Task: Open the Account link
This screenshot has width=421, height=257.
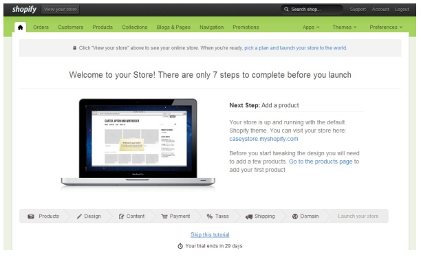Action: coord(380,9)
